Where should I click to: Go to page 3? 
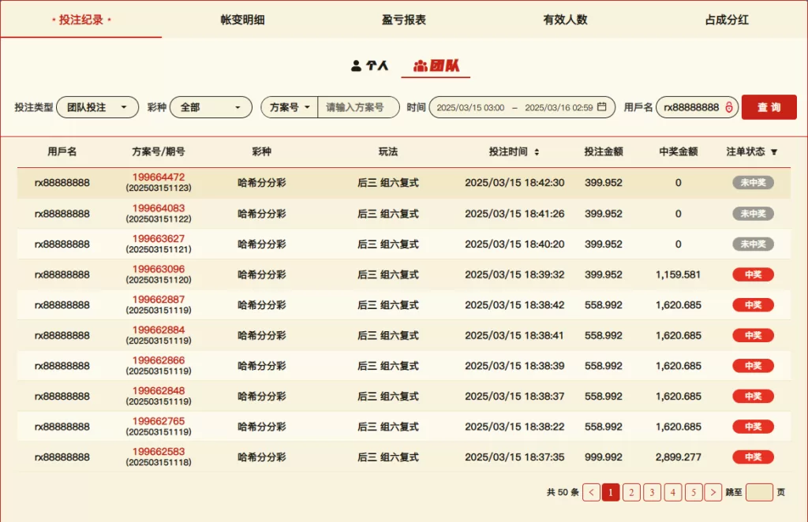click(x=652, y=492)
